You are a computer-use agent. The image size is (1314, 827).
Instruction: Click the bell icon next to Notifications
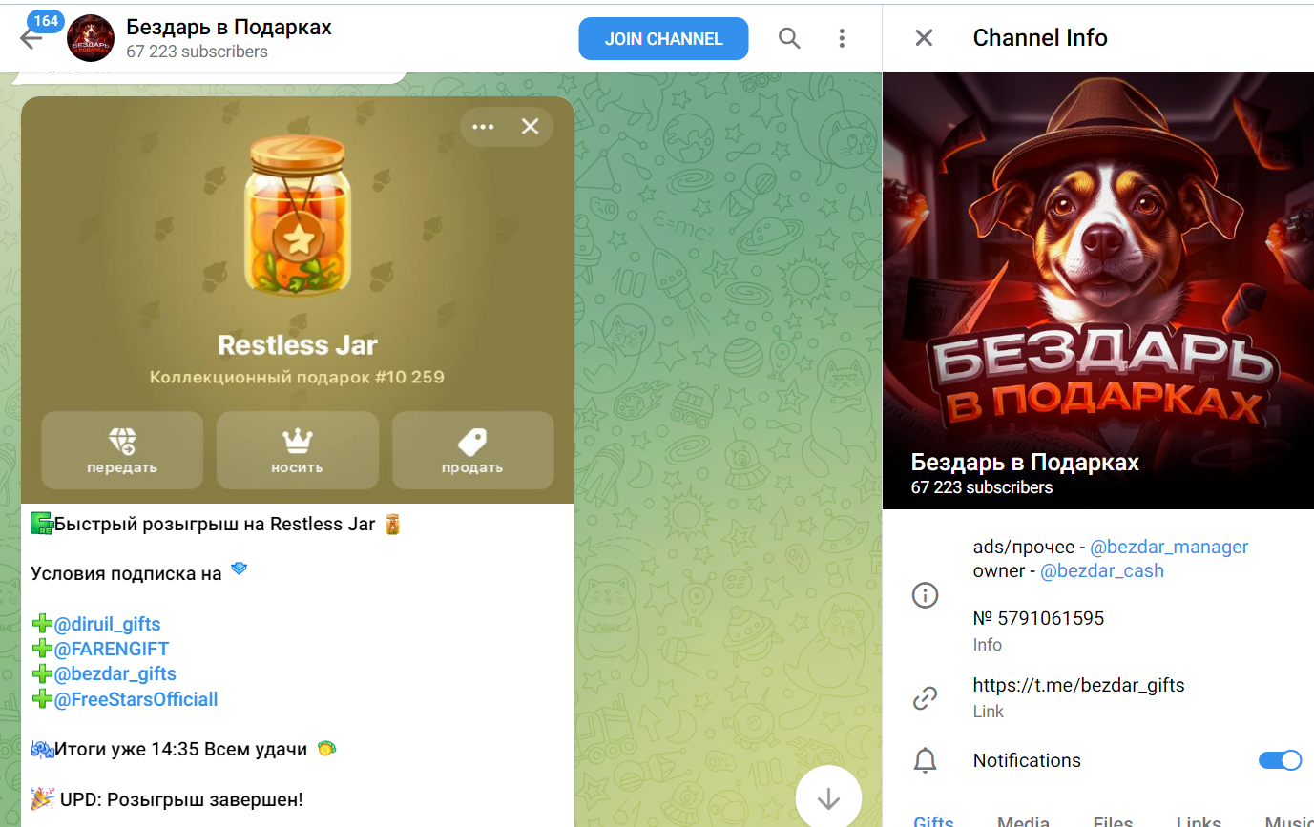tap(925, 760)
